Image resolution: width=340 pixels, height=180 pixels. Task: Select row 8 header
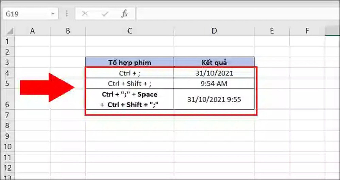(x=7, y=125)
